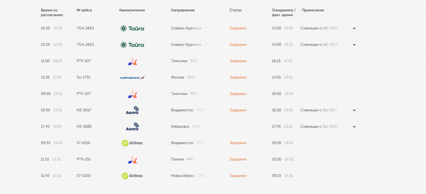
Task: Click the "№ рейса" column header
Action: click(x=84, y=10)
